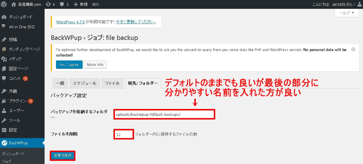The height and width of the screenshot is (164, 363).
Task: Open the comments bubble icon showing 2
Action: tap(62, 5)
